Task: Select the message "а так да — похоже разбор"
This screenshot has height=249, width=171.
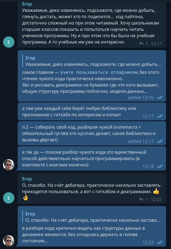Action: tap(92, 158)
